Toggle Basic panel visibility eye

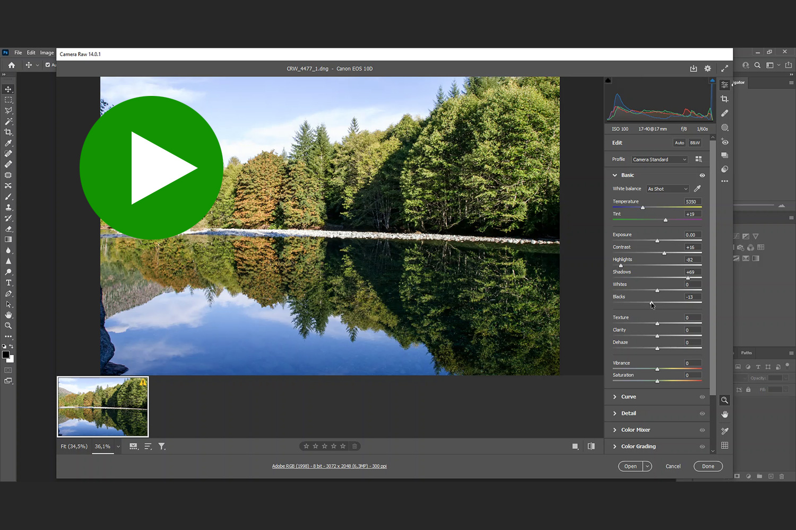(x=702, y=175)
